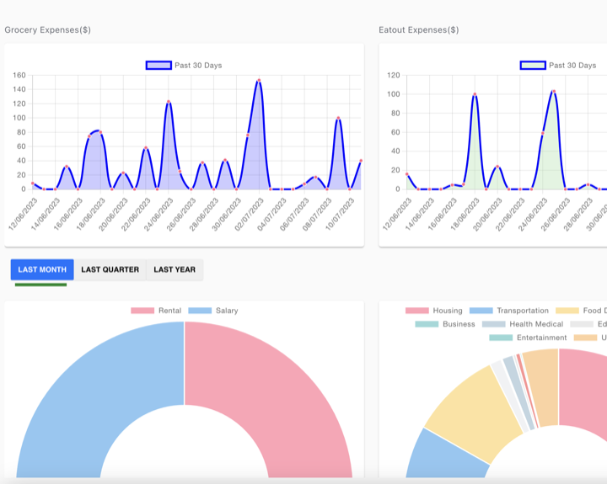The height and width of the screenshot is (484, 607).
Task: Choose the LAST YEAR range
Action: (x=175, y=269)
